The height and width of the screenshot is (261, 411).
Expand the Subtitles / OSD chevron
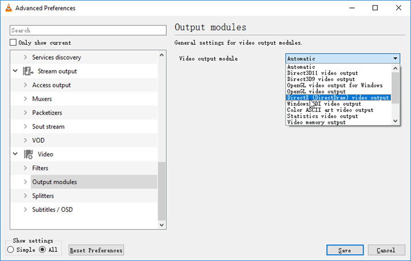[x=25, y=210]
